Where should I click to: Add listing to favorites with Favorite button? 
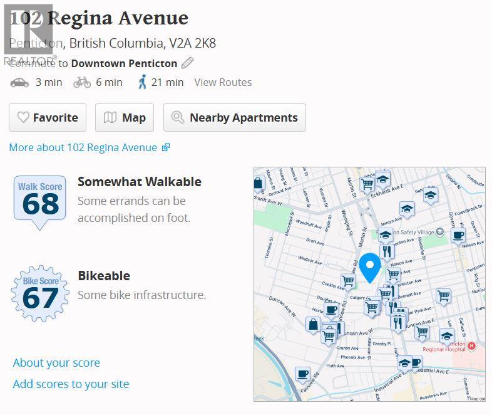click(48, 117)
